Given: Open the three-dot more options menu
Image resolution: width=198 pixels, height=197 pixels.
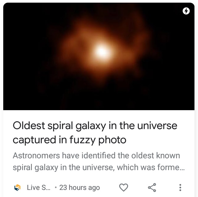Looking at the screenshot, I should (x=180, y=188).
